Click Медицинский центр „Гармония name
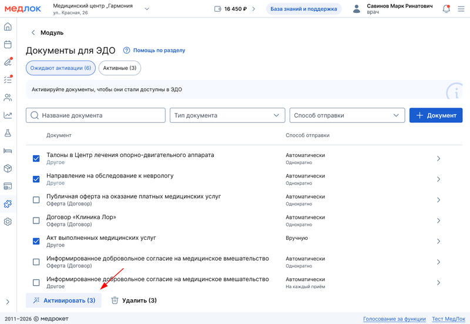This screenshot has height=324, width=470. tap(93, 6)
